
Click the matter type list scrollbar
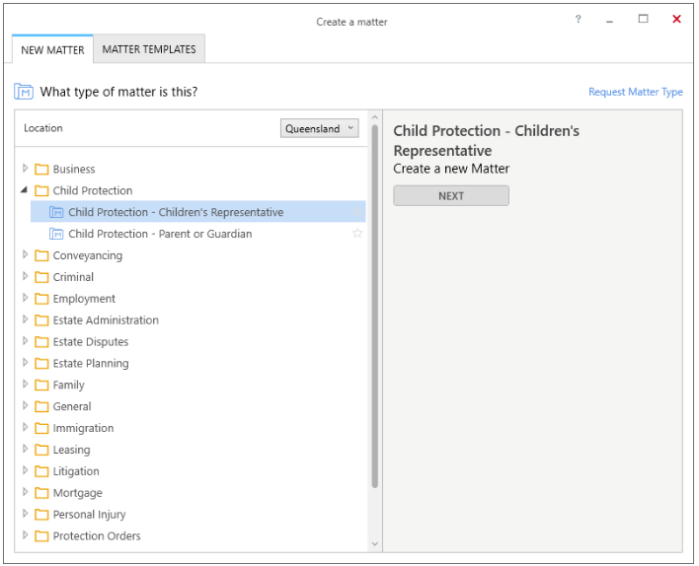pyautogui.click(x=374, y=307)
